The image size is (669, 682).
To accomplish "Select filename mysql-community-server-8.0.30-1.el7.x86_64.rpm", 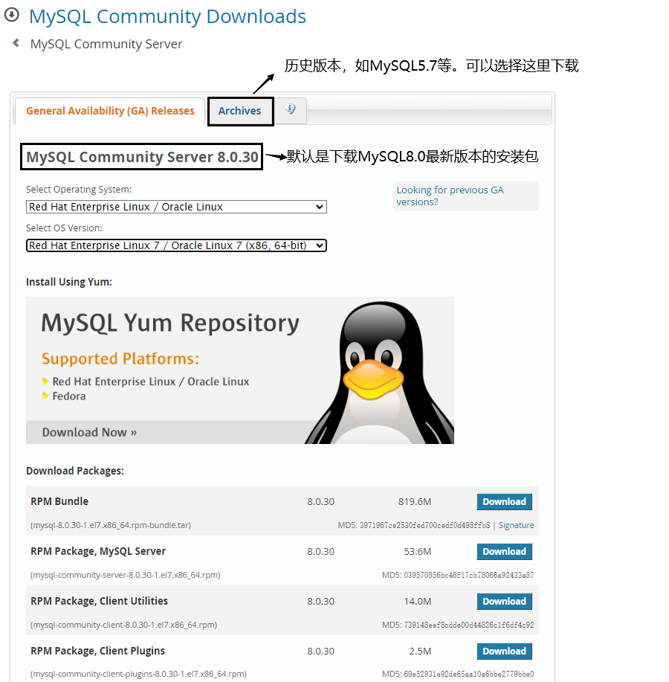I will pos(125,575).
